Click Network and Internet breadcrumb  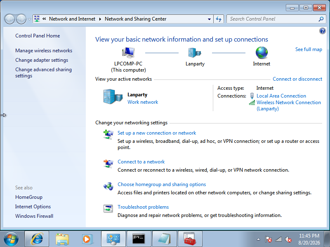(x=72, y=19)
